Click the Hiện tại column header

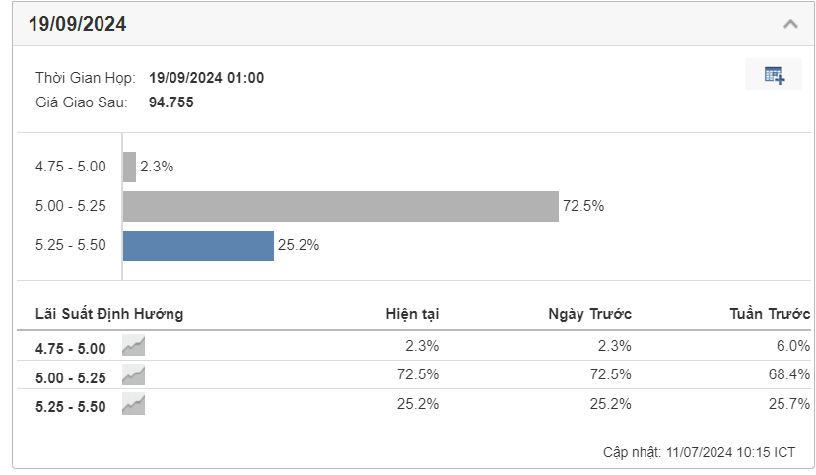pyautogui.click(x=412, y=314)
